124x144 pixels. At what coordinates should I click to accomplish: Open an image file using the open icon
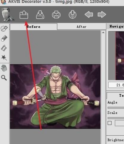pos(24,15)
